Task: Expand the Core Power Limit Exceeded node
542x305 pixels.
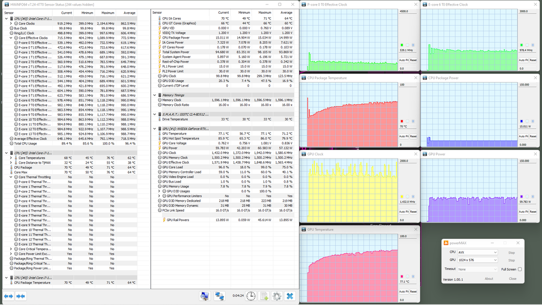Action: coord(11,254)
